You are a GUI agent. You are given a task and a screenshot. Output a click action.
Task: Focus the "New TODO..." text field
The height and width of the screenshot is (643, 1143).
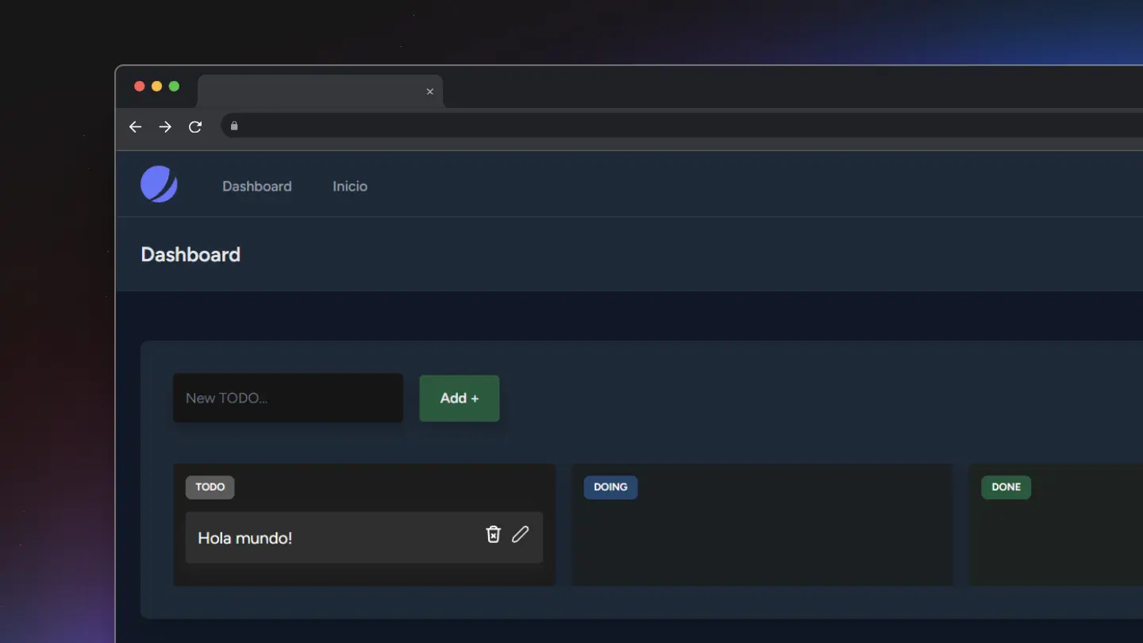(x=288, y=398)
